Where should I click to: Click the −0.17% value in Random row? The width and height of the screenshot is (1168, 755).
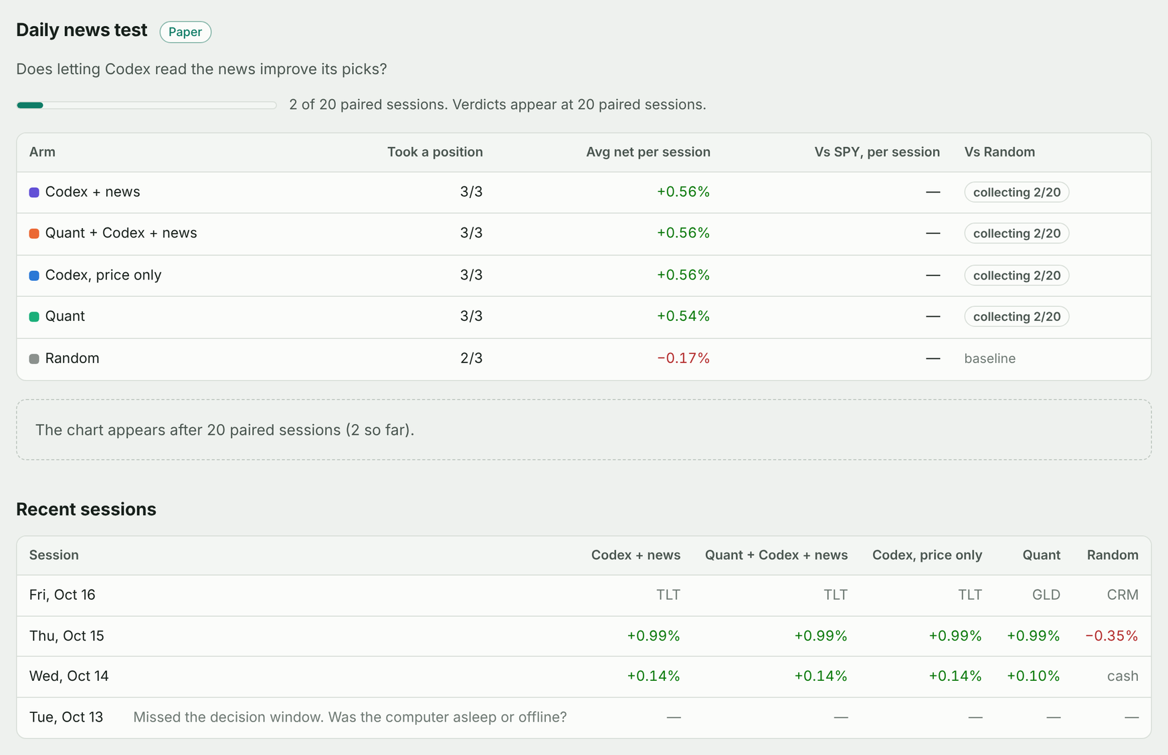click(x=683, y=358)
